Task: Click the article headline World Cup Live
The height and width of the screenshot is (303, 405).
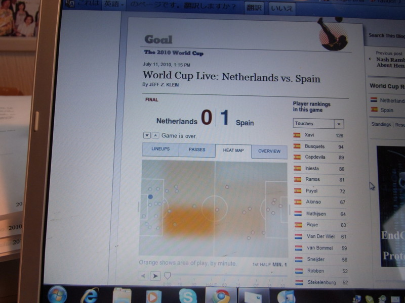Action: (231, 77)
